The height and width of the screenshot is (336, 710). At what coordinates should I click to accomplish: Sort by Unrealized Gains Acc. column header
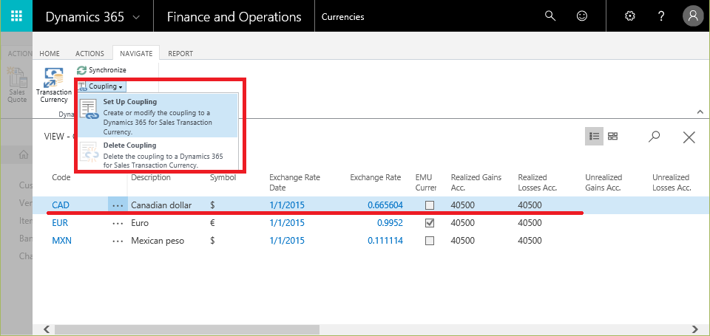coord(603,182)
